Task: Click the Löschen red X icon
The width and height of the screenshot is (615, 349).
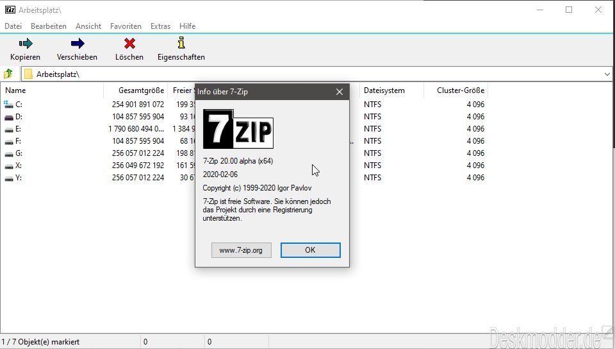Action: coord(129,43)
